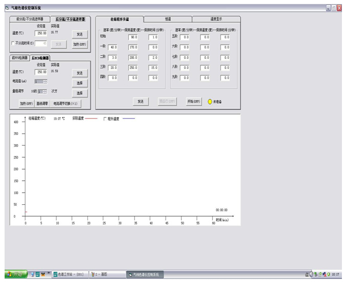The height and width of the screenshot is (282, 345).
Task: Click 发送 below the temperature program
Action: pos(141,101)
